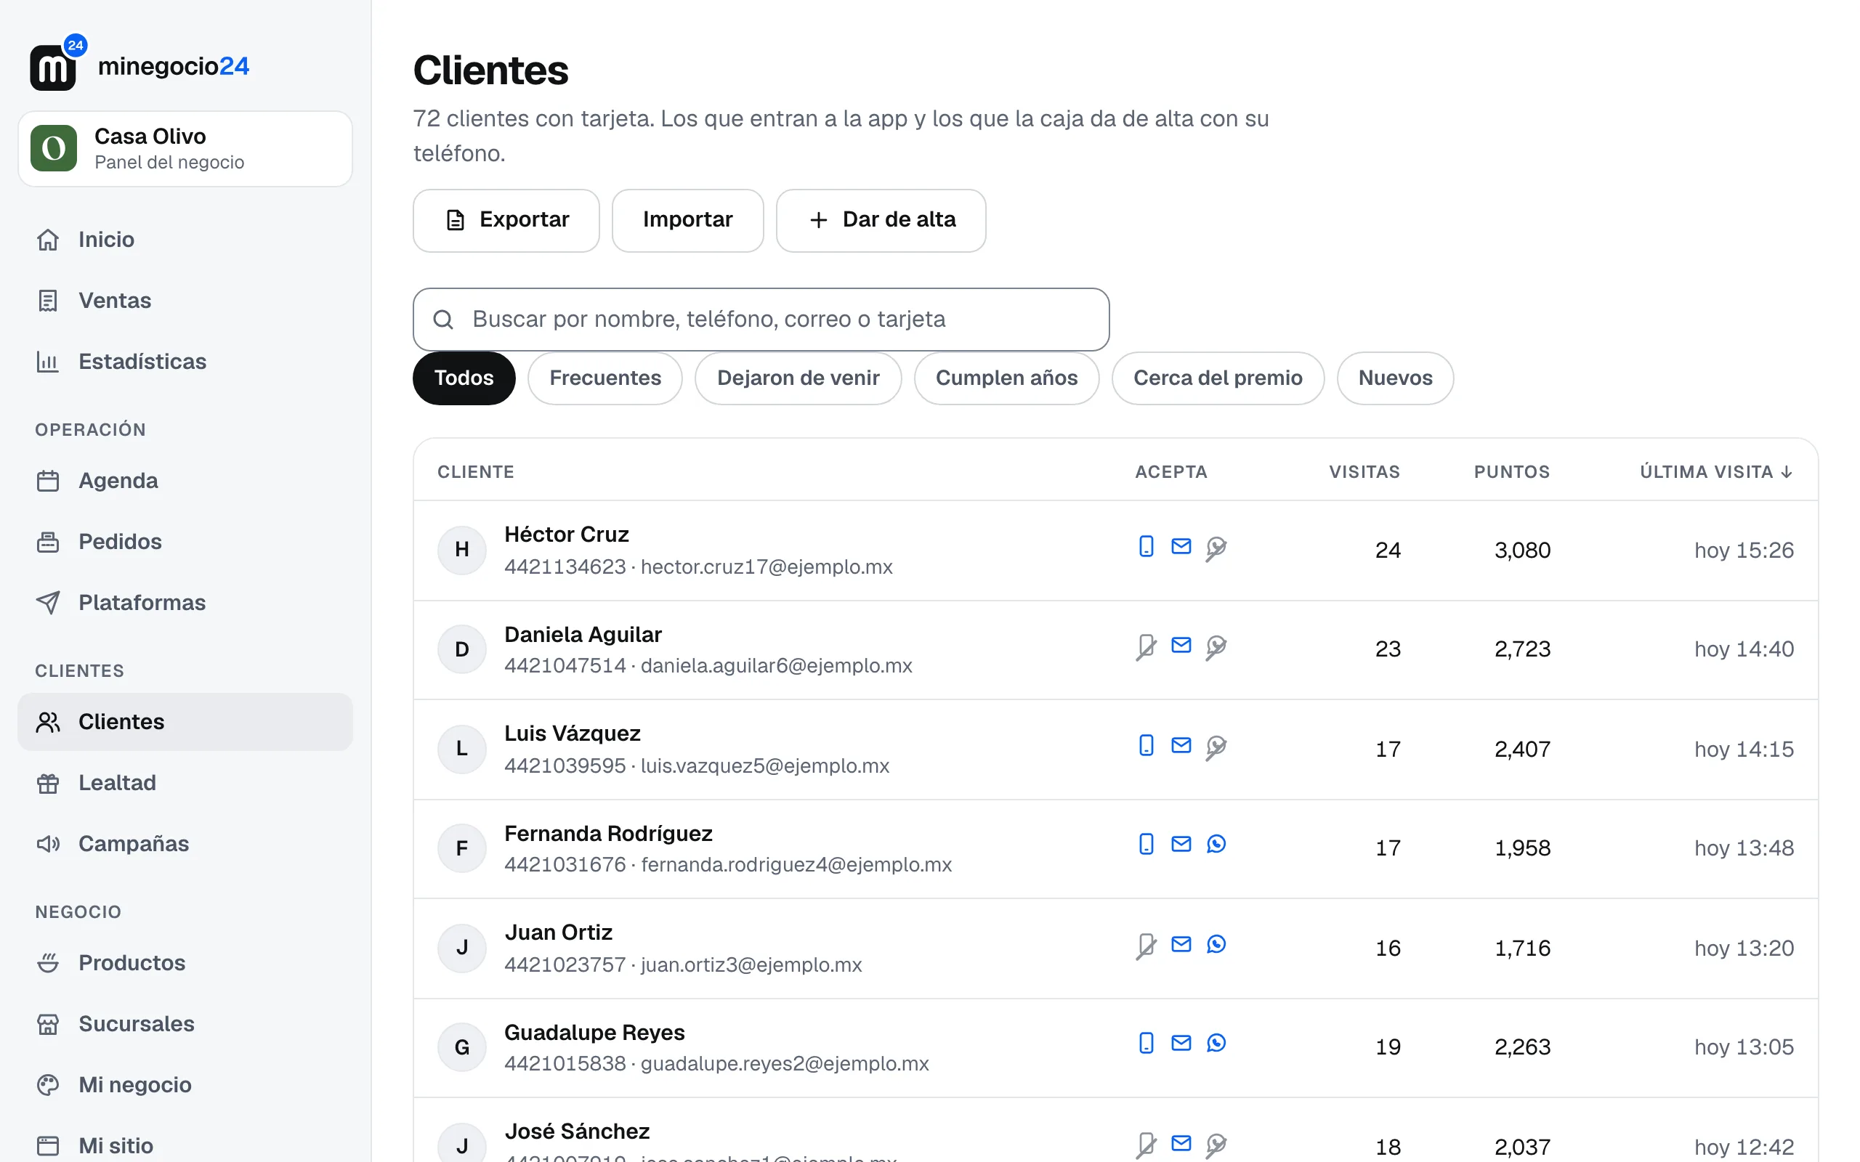Show clients with Cumplen años filter
This screenshot has width=1860, height=1162.
click(x=1006, y=378)
